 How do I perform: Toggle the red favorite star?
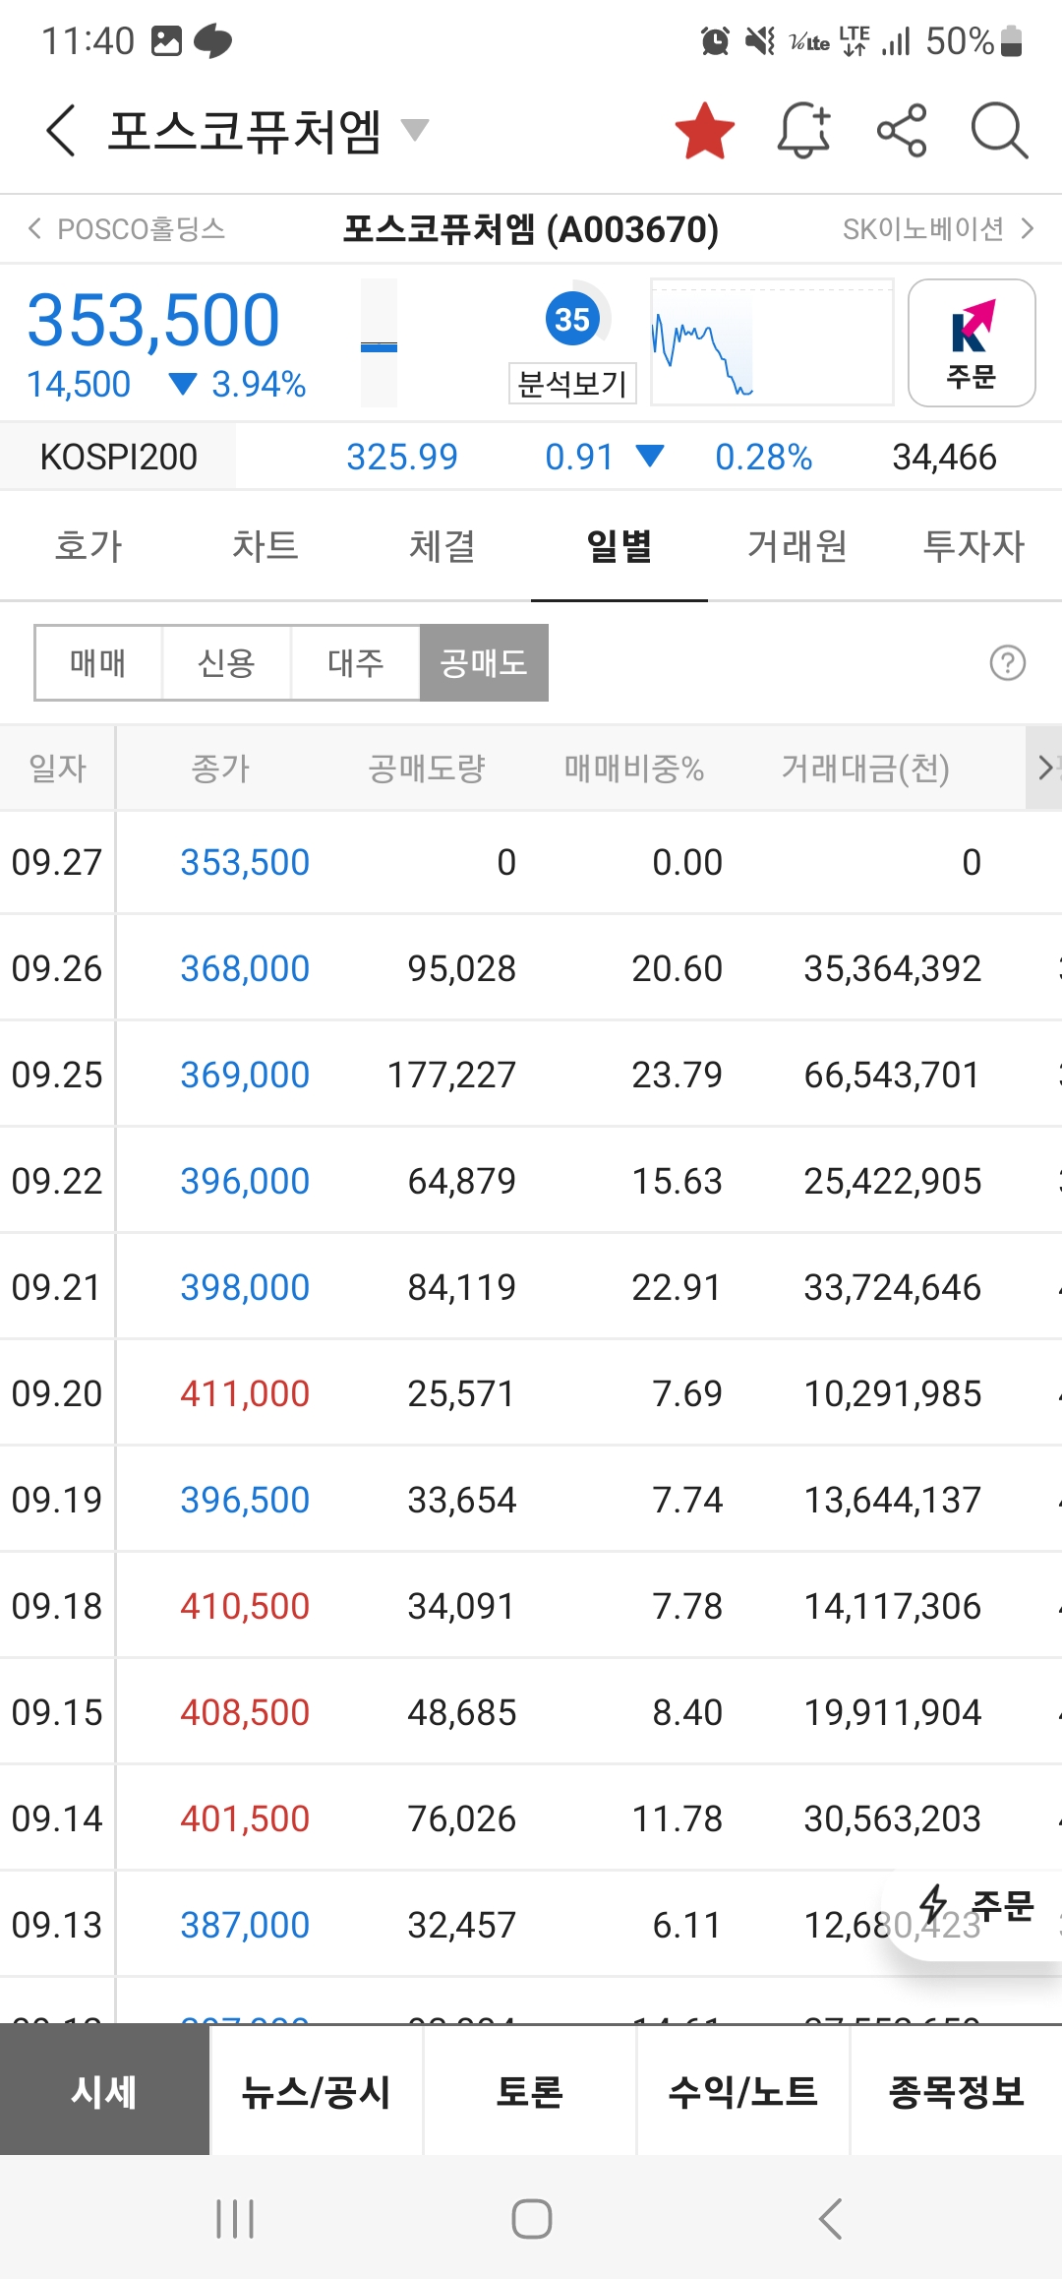tap(705, 130)
